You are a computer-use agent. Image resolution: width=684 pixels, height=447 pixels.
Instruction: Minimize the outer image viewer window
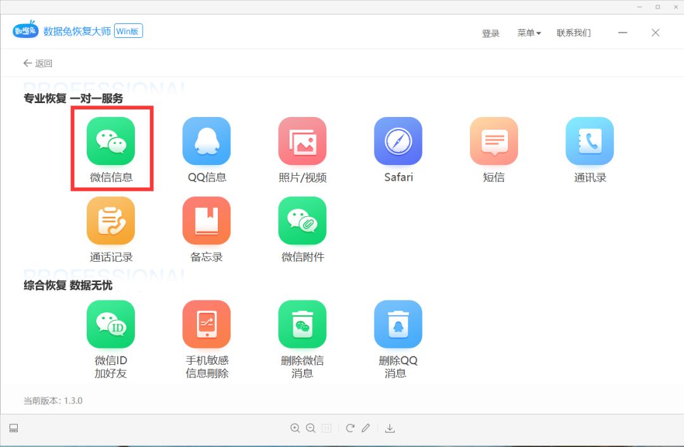[x=640, y=7]
